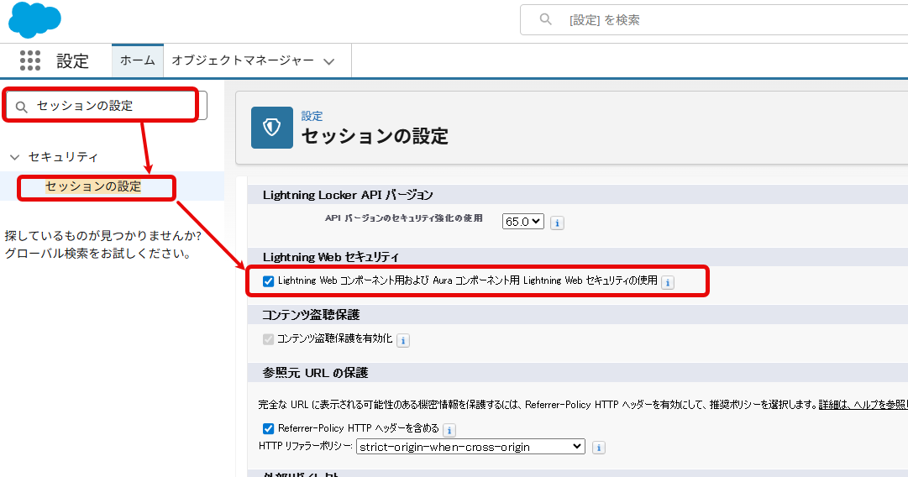Switch to the ホーム tab
The height and width of the screenshot is (477, 908).
(x=138, y=60)
